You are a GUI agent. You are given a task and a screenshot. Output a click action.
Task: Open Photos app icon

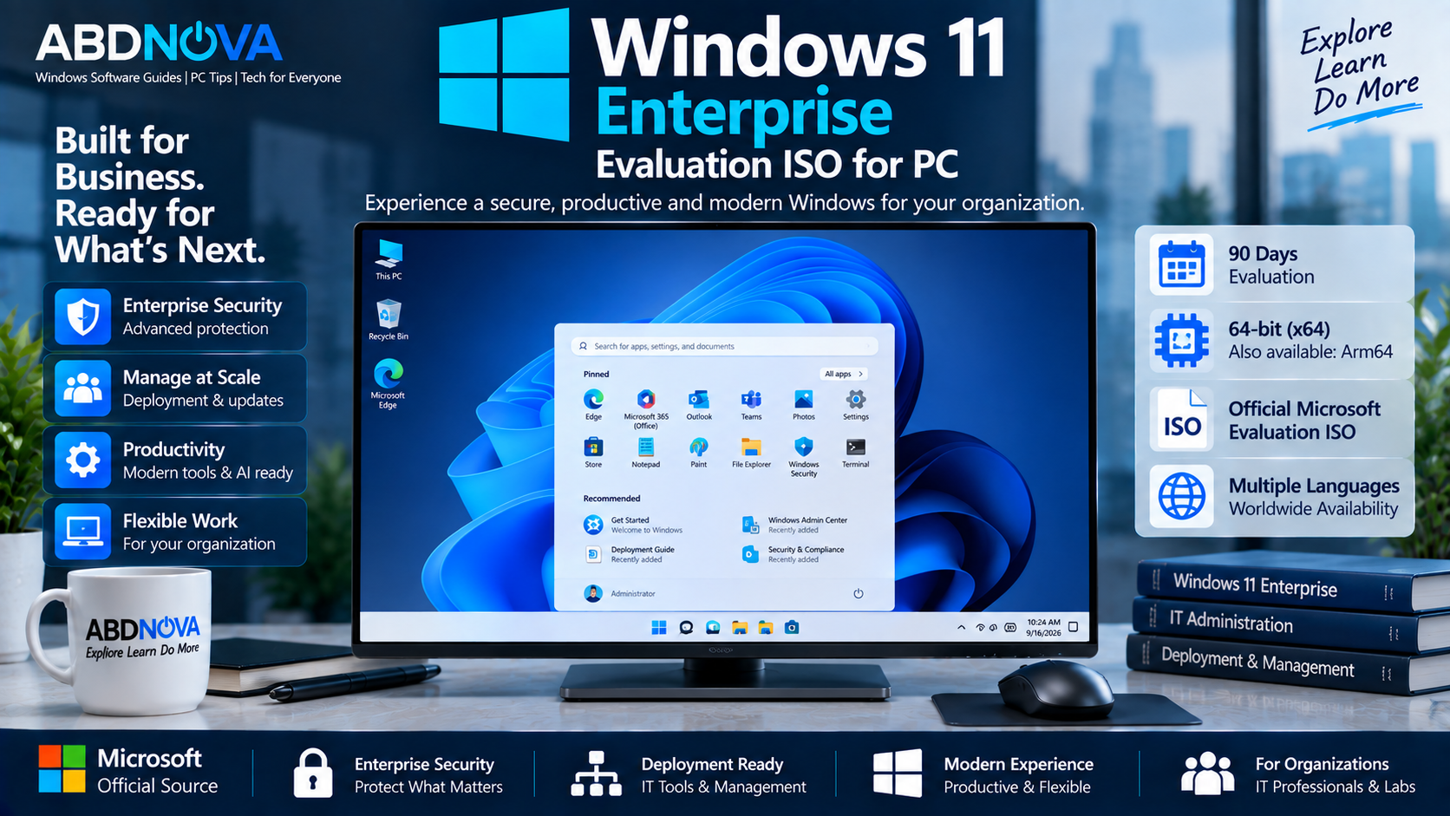(x=804, y=404)
